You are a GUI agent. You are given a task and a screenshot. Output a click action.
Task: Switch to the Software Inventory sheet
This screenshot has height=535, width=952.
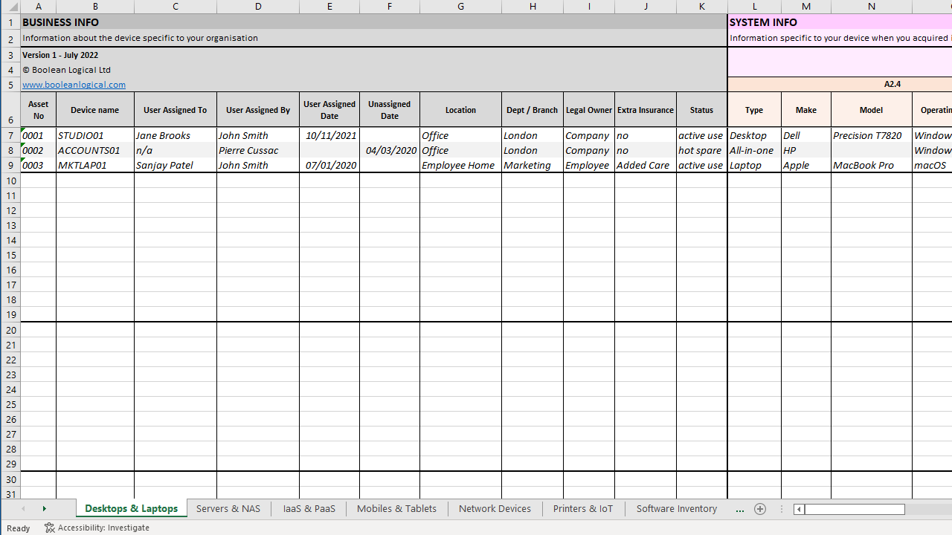click(x=676, y=508)
